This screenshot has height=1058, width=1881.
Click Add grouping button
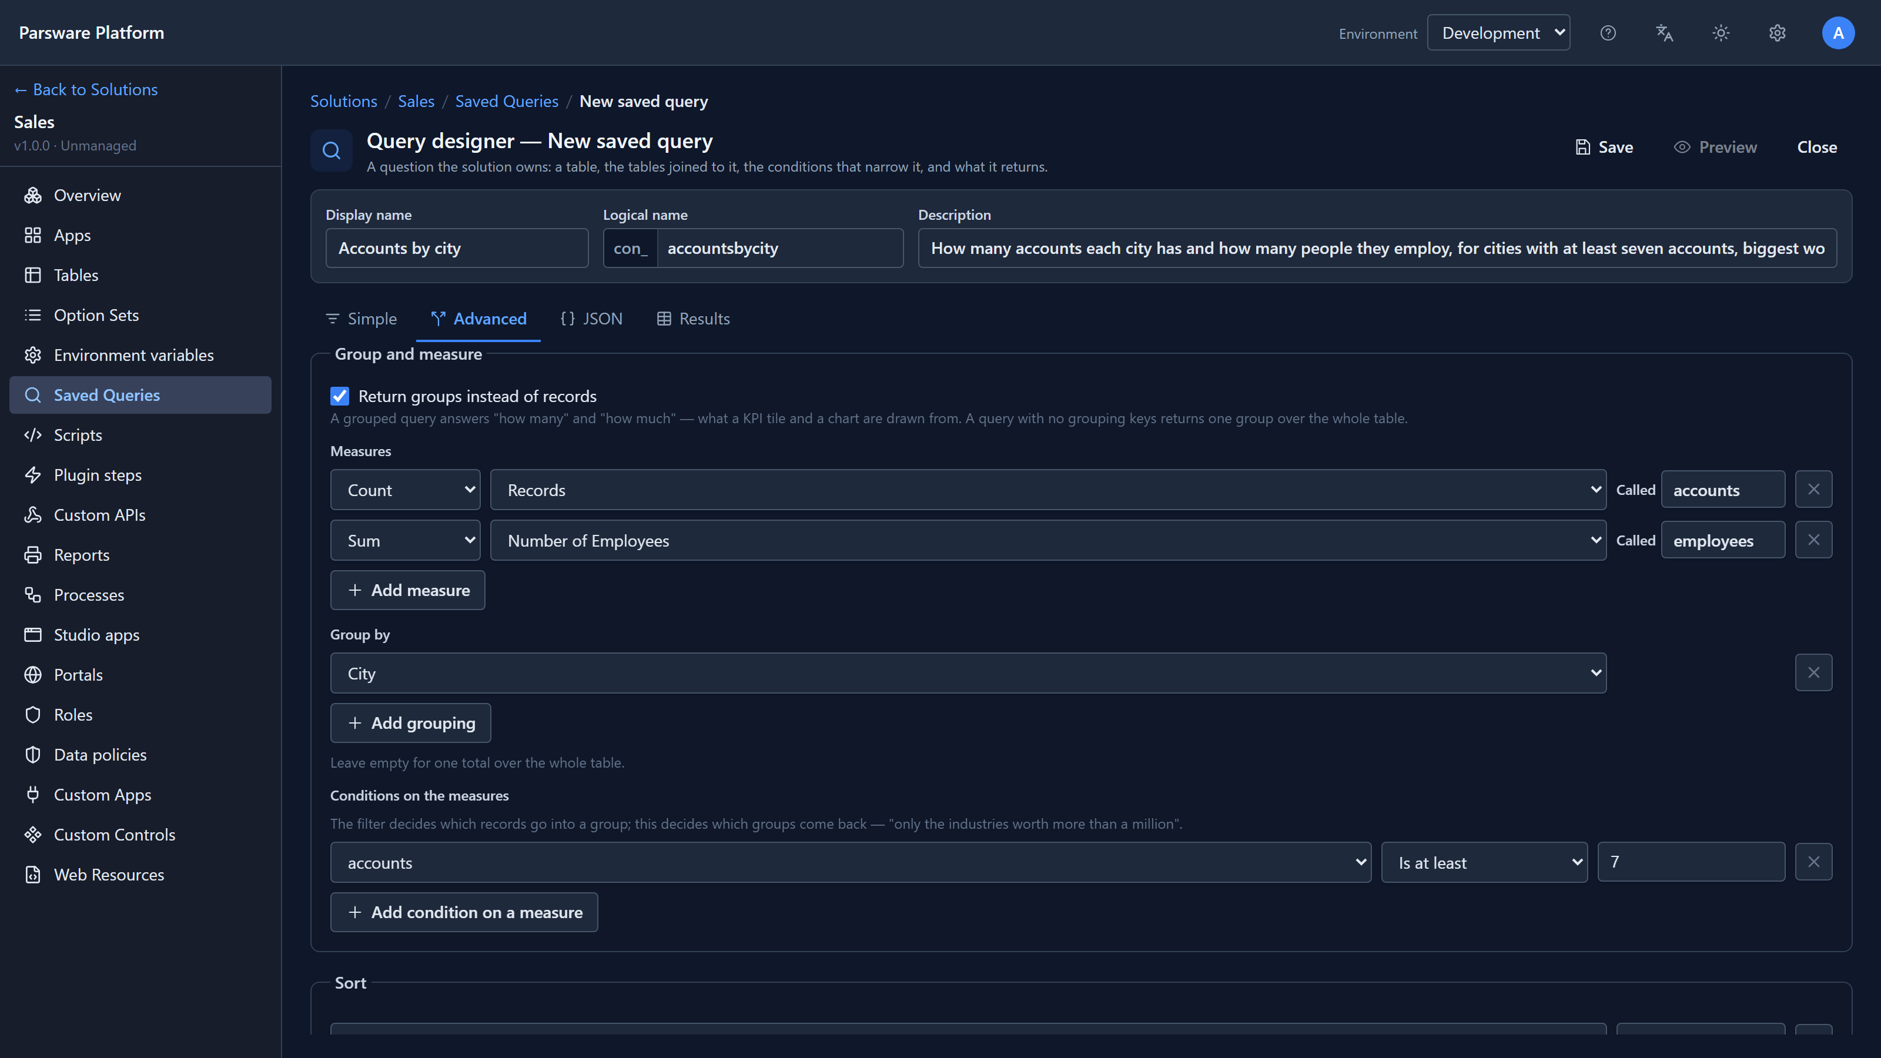pyautogui.click(x=410, y=723)
